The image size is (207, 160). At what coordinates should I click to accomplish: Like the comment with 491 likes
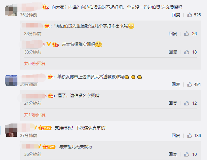[190, 85]
